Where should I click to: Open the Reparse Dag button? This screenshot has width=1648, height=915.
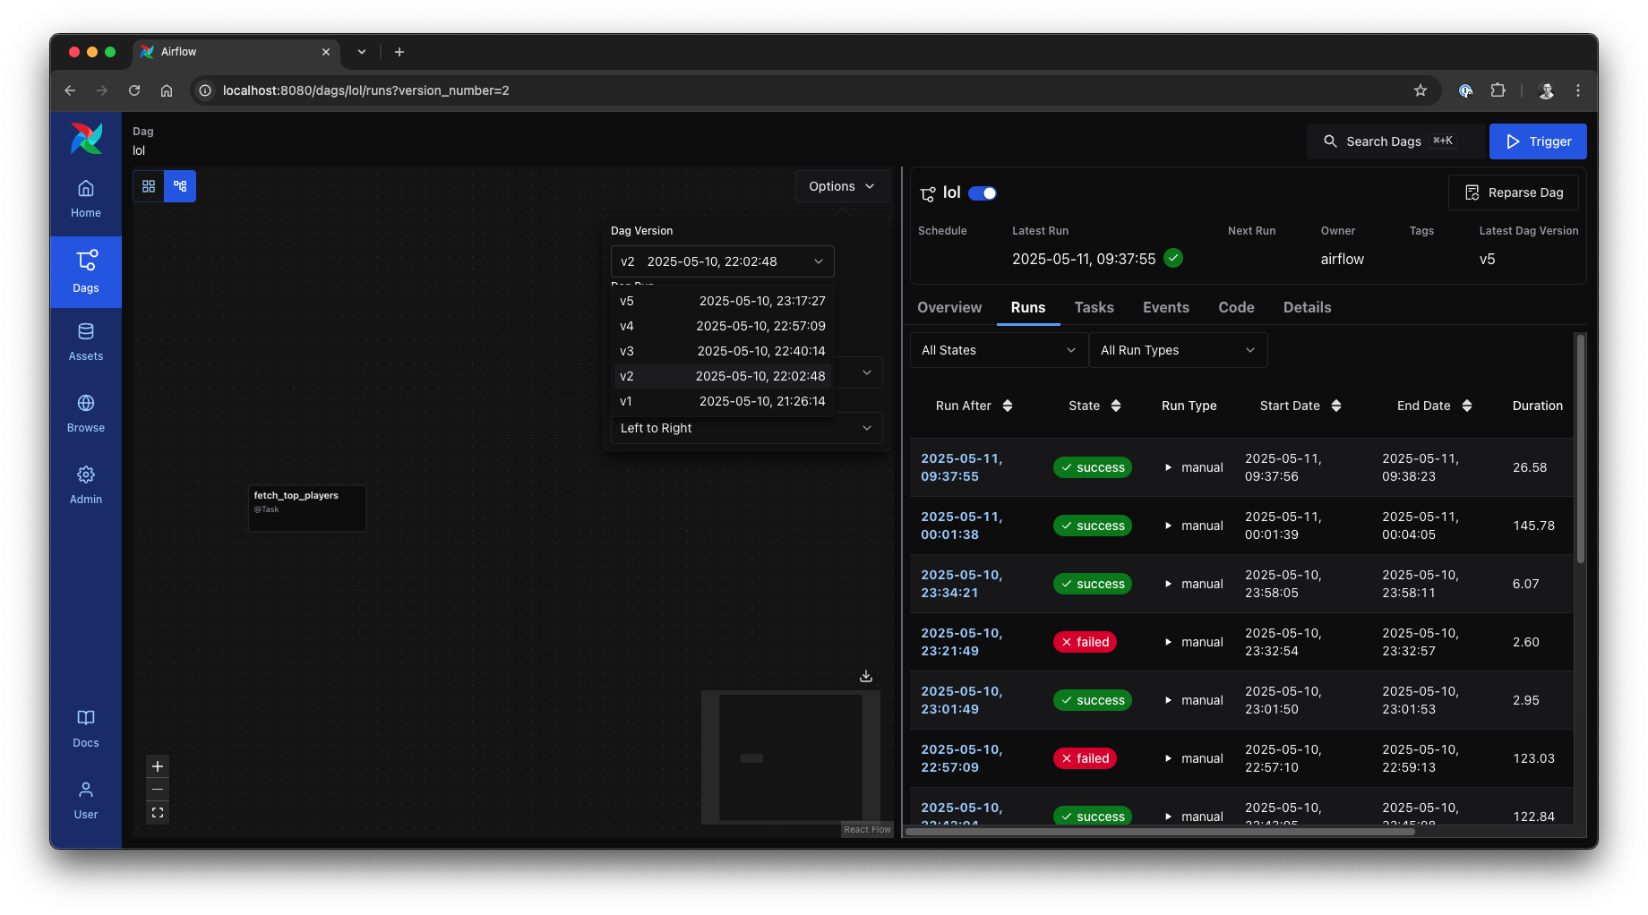(x=1513, y=192)
